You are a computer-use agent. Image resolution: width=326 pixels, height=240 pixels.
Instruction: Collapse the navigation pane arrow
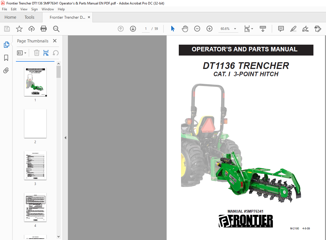point(65,138)
